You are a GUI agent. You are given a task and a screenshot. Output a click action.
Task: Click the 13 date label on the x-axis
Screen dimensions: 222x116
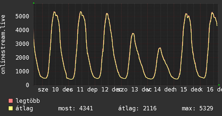pyautogui.click(x=134, y=90)
